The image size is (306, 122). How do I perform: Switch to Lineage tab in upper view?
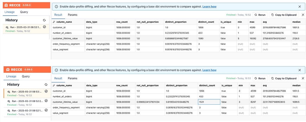10,12
